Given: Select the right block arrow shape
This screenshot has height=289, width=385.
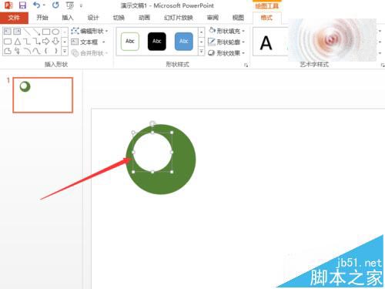Looking at the screenshot, I should pos(46,42).
